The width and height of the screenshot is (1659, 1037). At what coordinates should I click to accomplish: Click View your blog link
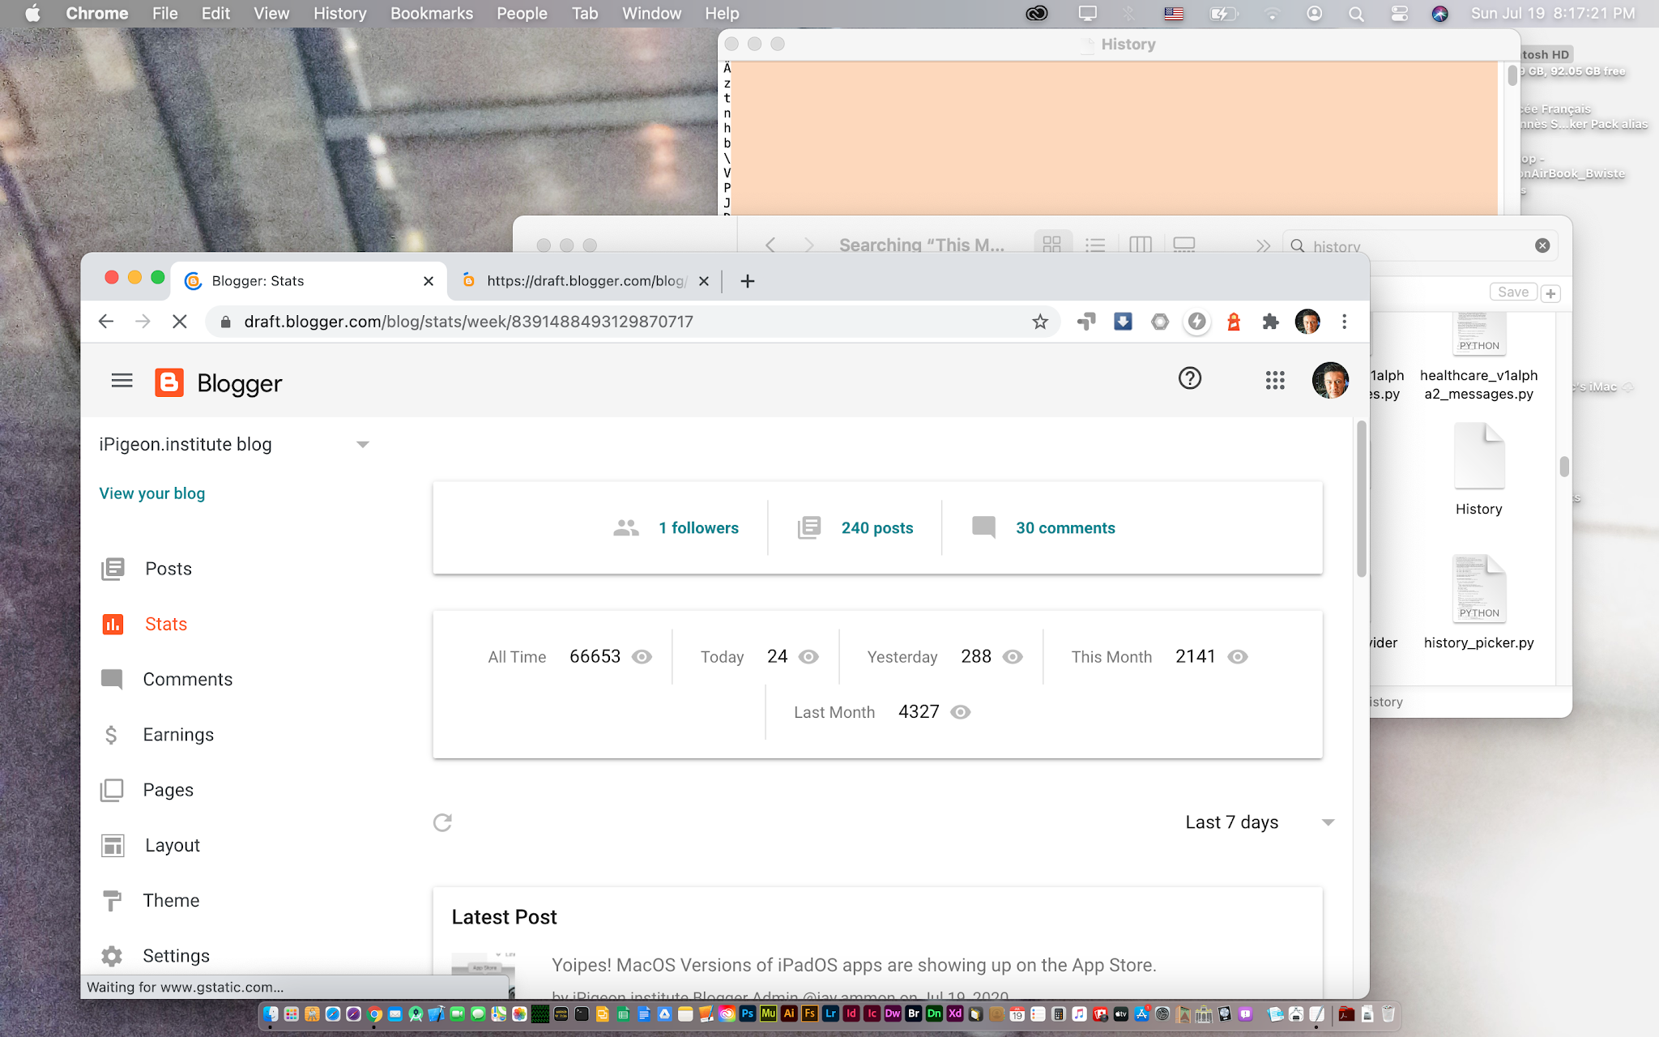(151, 493)
